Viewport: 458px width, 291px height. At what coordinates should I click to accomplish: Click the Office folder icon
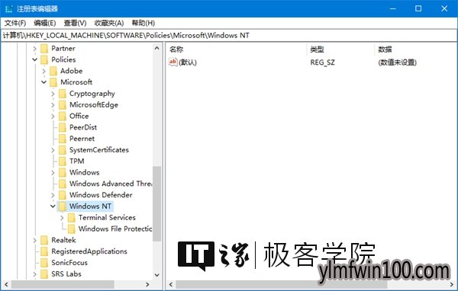[63, 116]
